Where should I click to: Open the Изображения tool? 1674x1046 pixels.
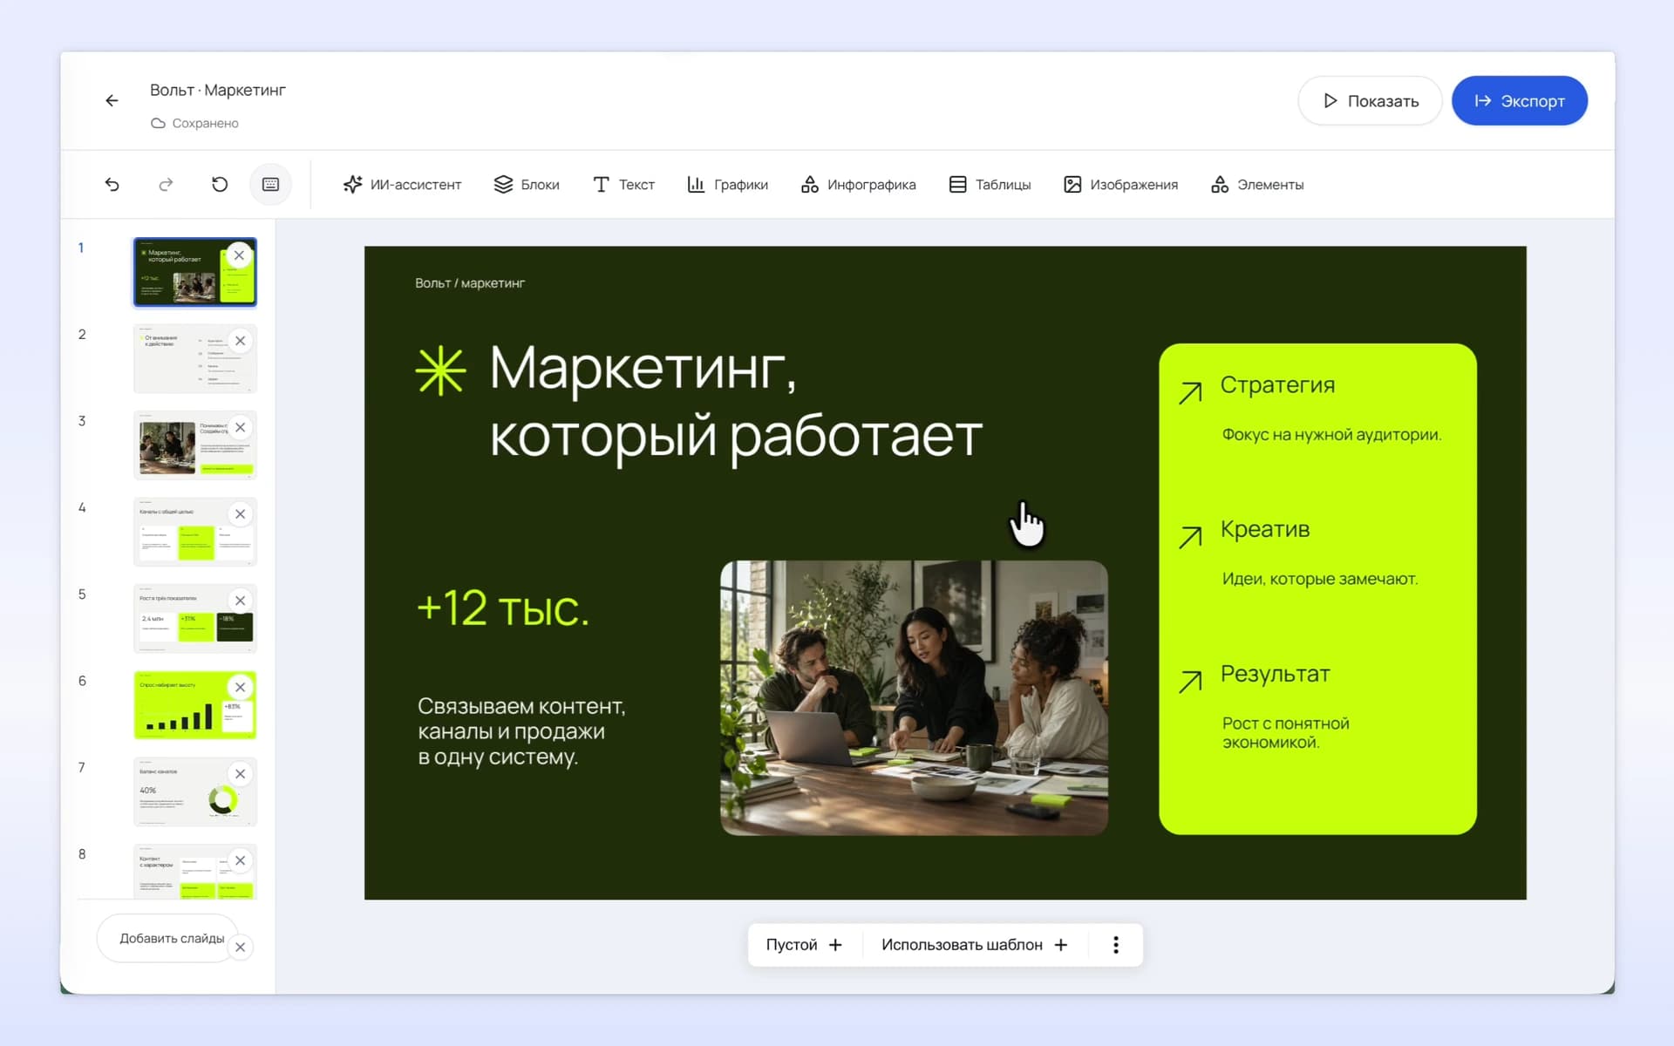[1120, 184]
